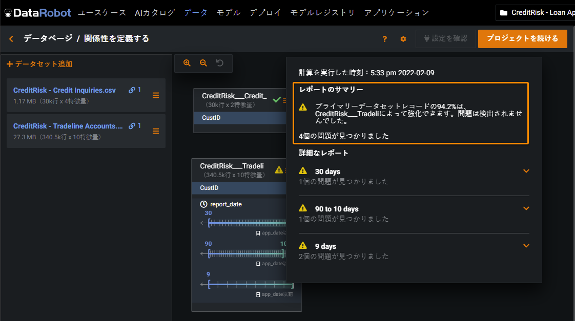
Task: Open the Credit Inquiries.csv hamburger menu
Action: (x=156, y=95)
